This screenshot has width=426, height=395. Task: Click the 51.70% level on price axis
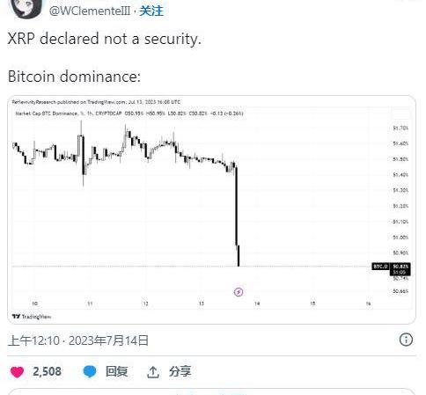pos(400,128)
